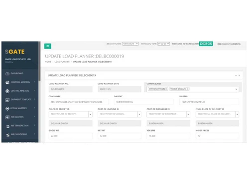This screenshot has height=186, width=249.
Task: Click Load Planner Date field
Action: coord(120,89)
